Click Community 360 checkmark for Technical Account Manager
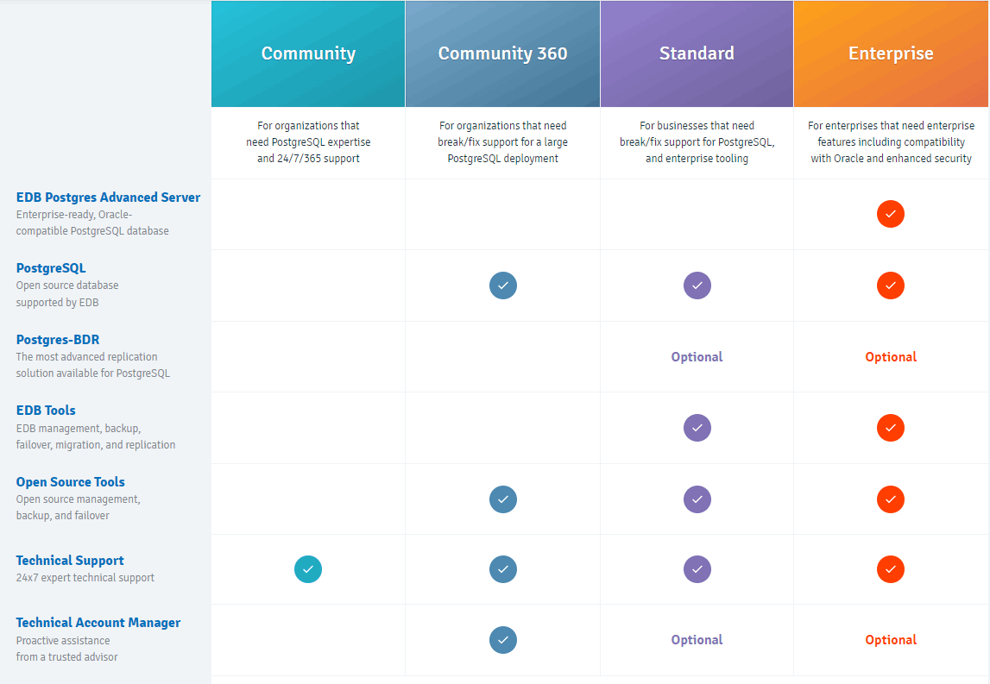 [x=502, y=640]
